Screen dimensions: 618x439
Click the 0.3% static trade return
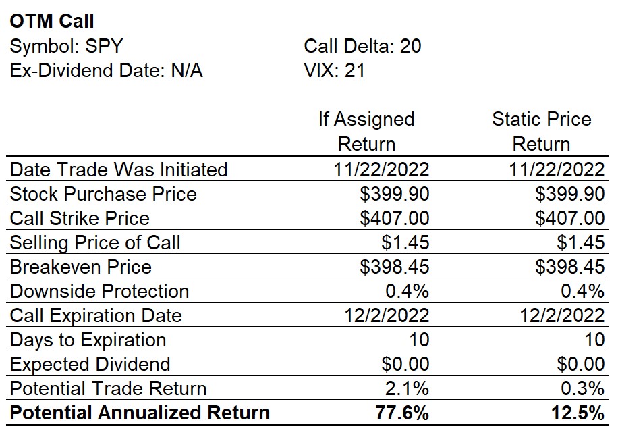[x=582, y=388]
